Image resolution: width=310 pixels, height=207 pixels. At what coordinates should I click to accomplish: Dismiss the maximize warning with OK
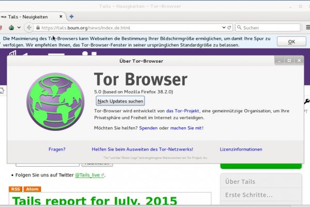[291, 41]
